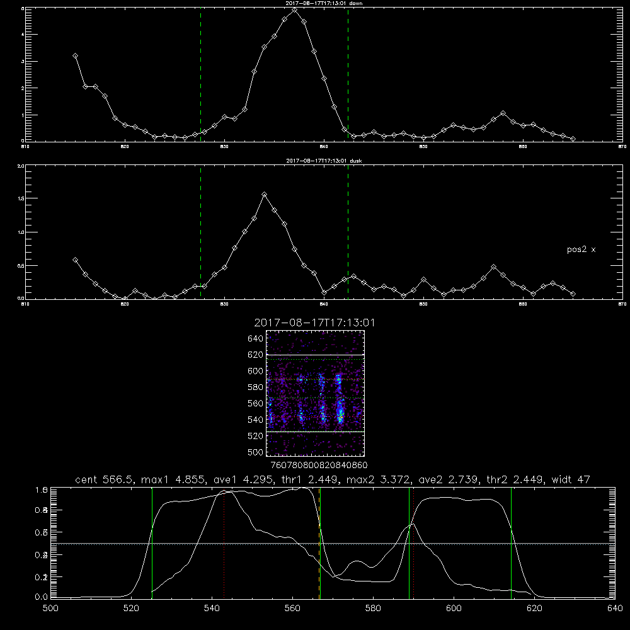Click the rightmost green vertical line in bottom plot
This screenshot has width=630, height=630.
click(512, 543)
